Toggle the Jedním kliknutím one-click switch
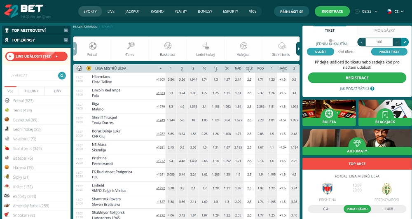The image size is (412, 219). point(332,40)
